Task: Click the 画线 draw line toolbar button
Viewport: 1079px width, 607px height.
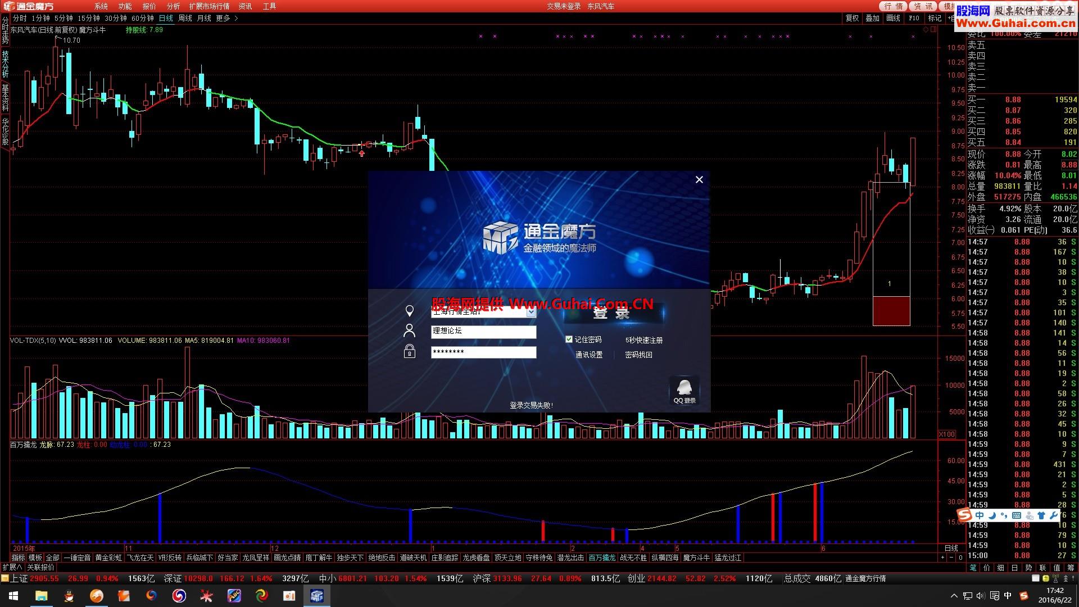Action: pos(893,19)
